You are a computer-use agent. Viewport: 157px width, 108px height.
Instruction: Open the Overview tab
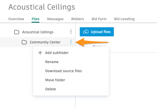pos(16,19)
